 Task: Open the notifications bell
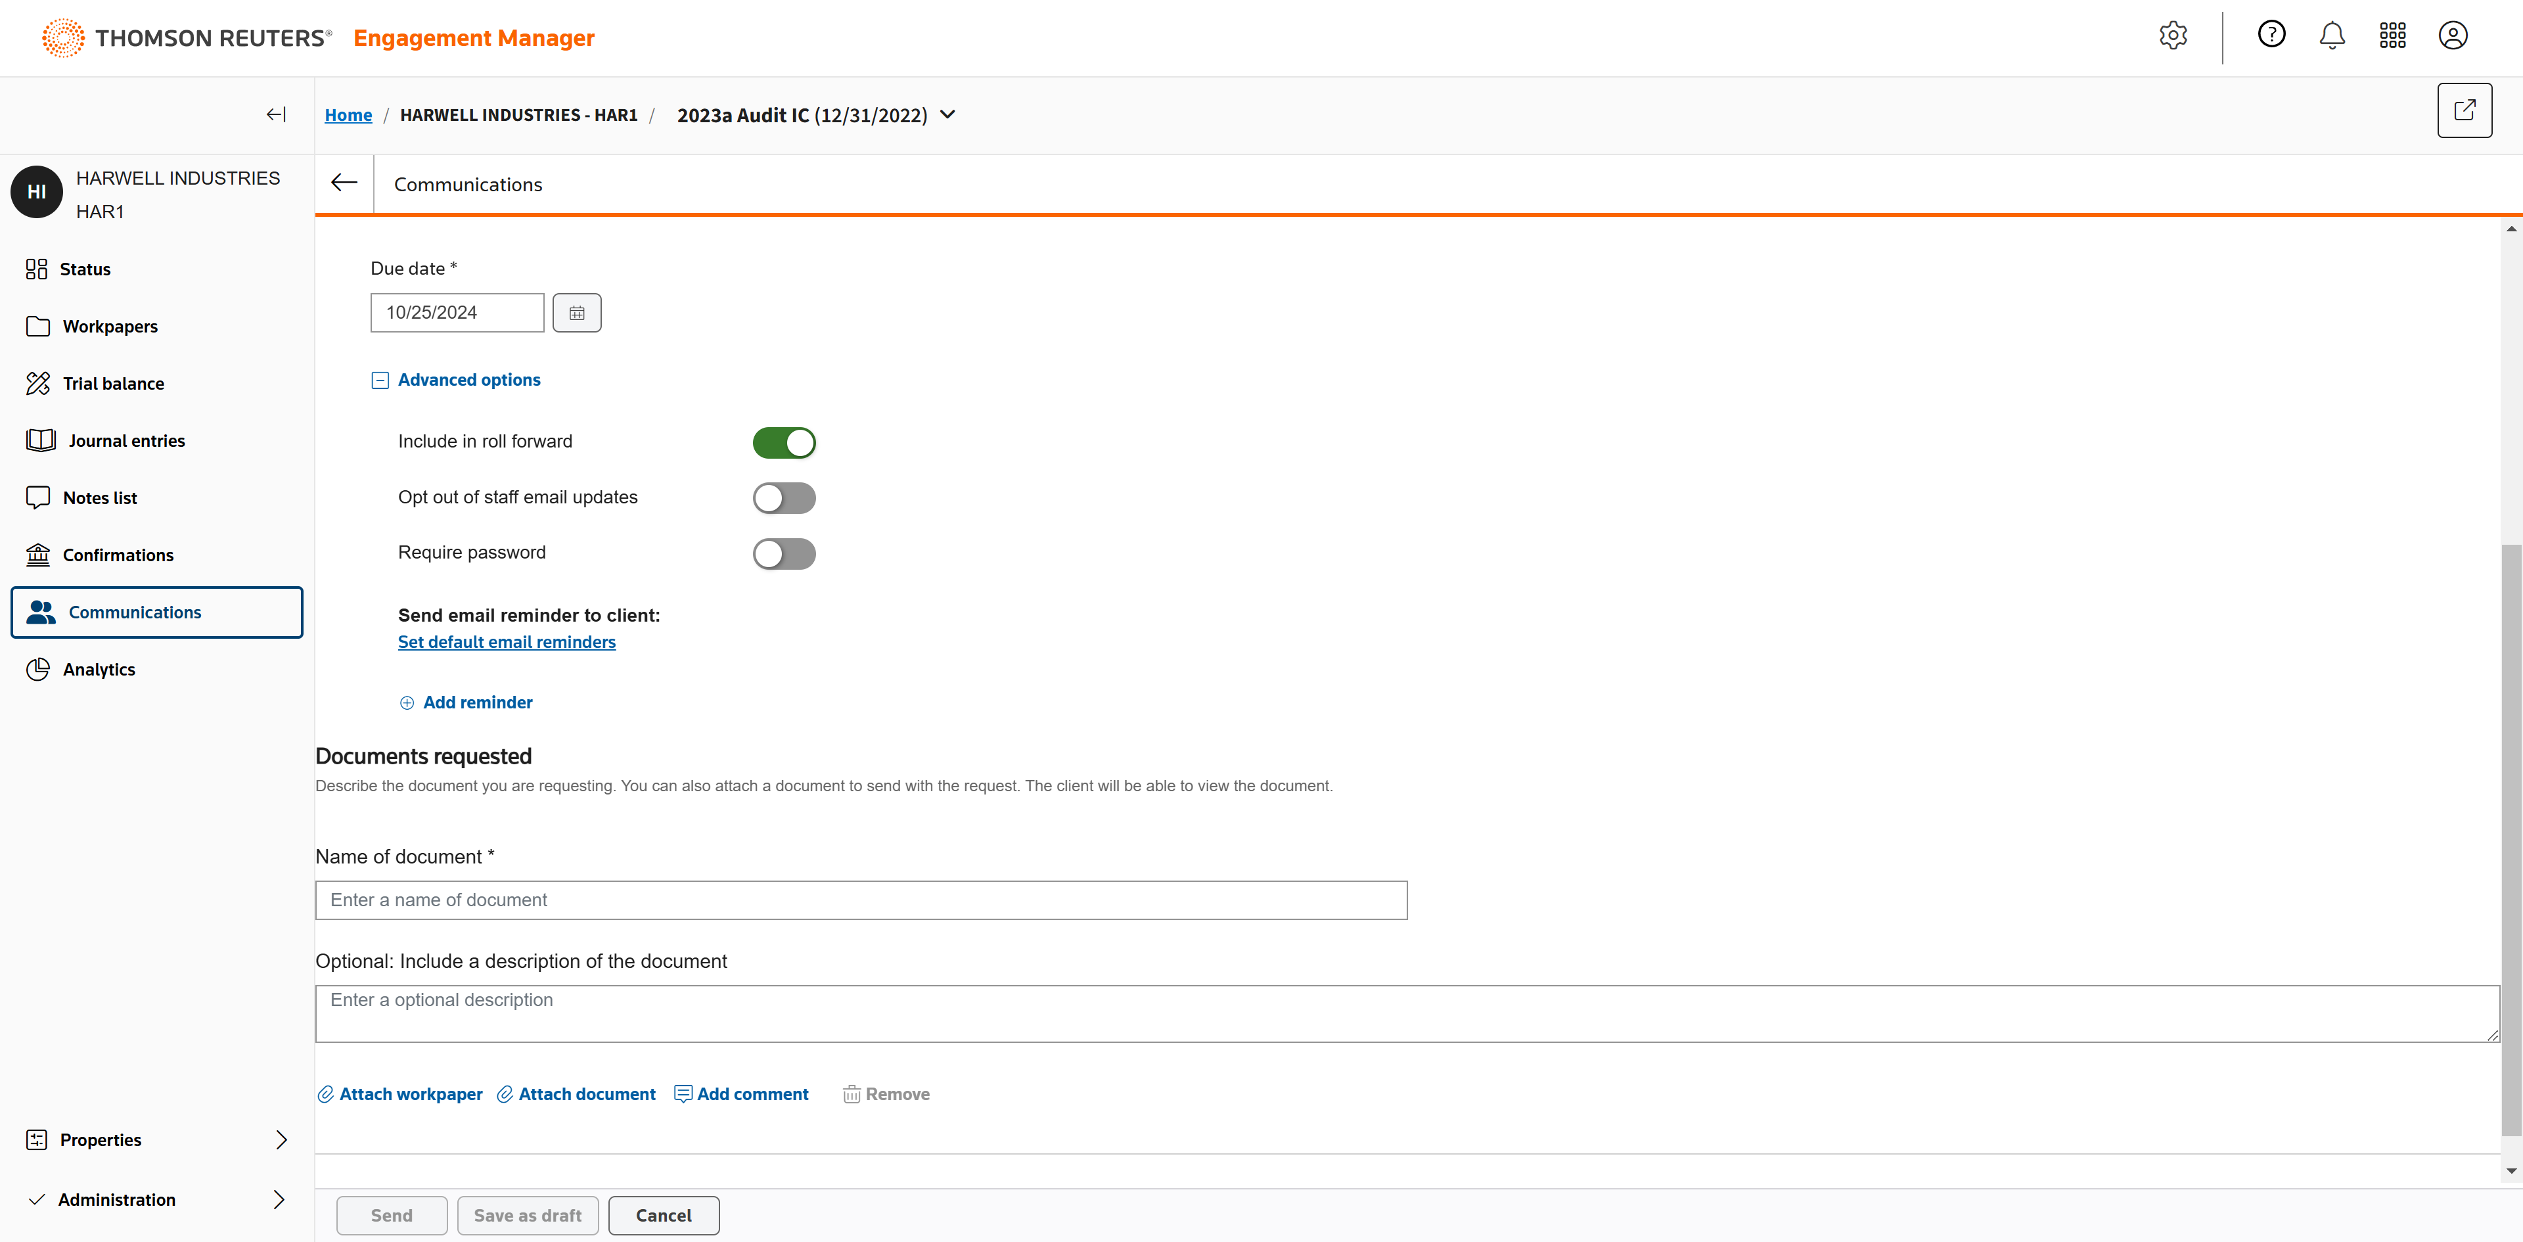pyautogui.click(x=2332, y=36)
